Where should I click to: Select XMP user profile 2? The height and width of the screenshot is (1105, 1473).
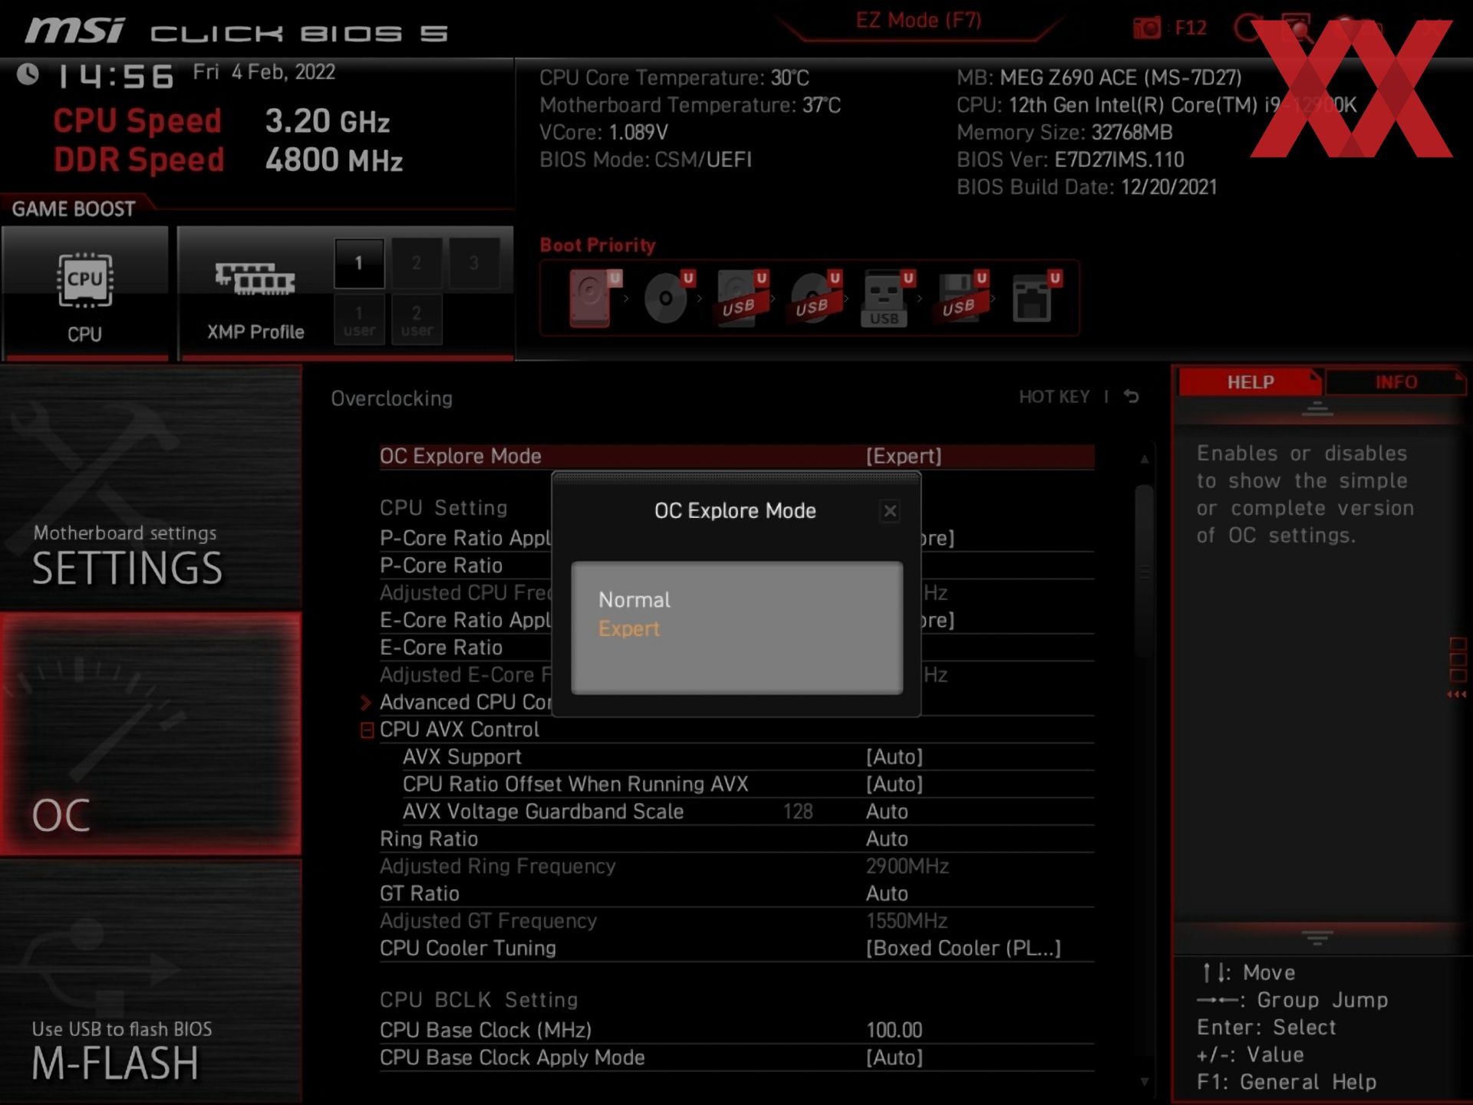pyautogui.click(x=417, y=320)
